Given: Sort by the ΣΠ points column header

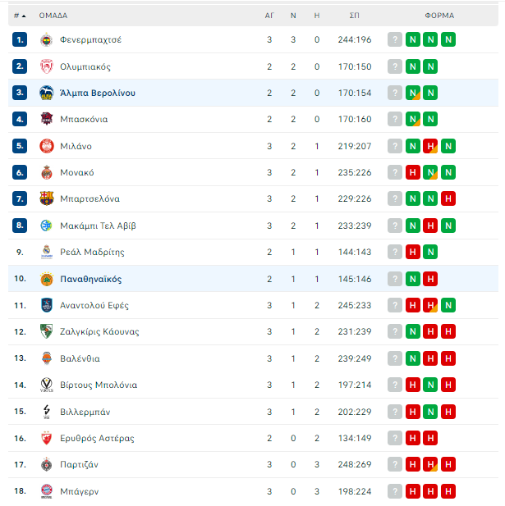Looking at the screenshot, I should (354, 16).
